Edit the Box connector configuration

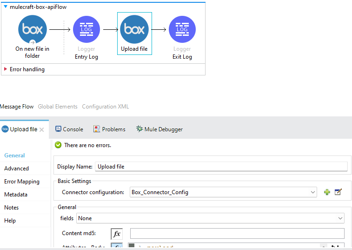click(338, 192)
